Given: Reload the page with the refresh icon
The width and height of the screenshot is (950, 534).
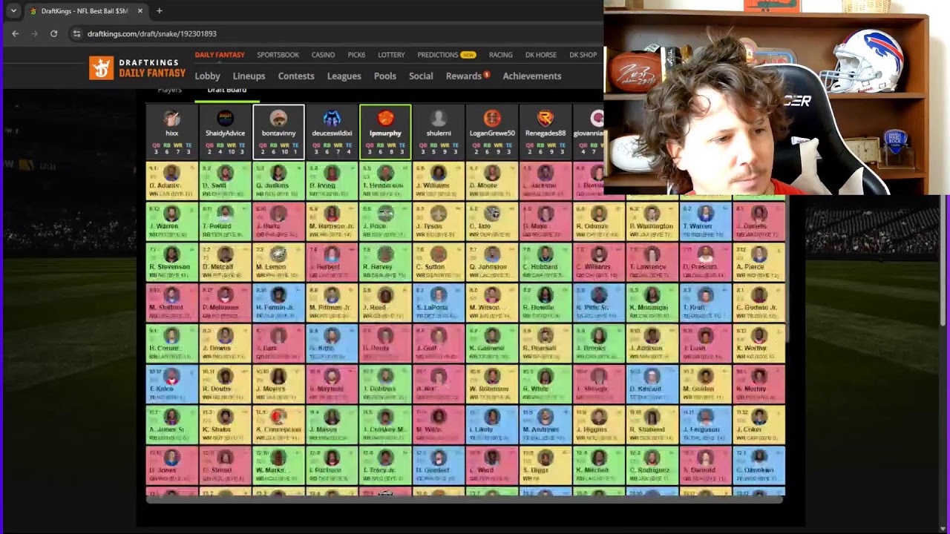Looking at the screenshot, I should coord(53,33).
